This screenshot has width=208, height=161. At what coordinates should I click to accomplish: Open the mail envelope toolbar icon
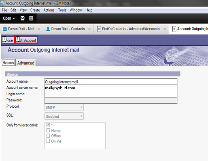23,18
